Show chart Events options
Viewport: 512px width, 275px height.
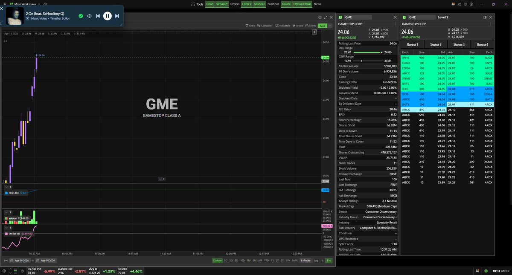point(311,26)
